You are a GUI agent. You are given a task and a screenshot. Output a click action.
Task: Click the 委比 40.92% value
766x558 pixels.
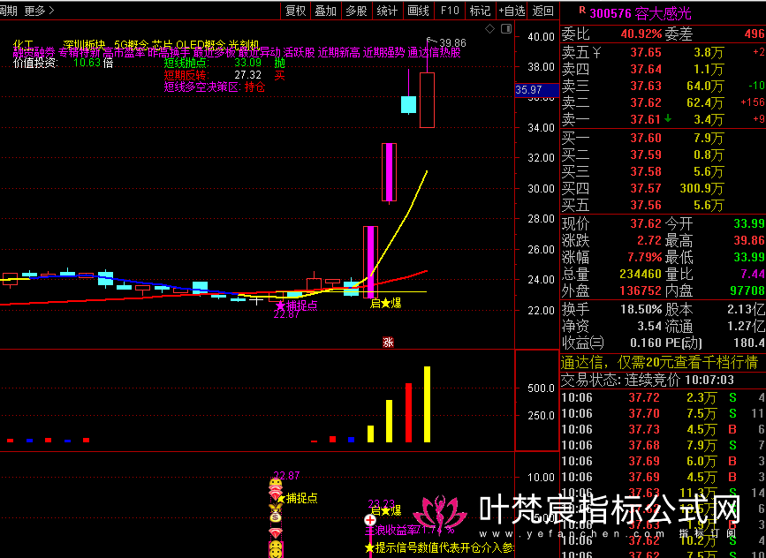(x=641, y=34)
